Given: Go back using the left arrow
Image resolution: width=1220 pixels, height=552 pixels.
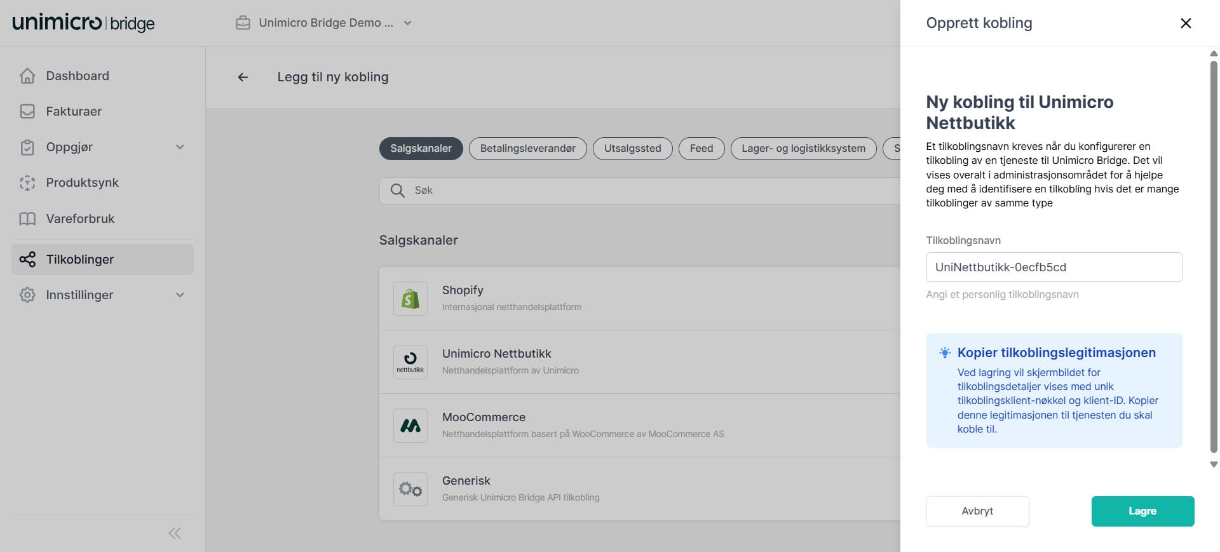Looking at the screenshot, I should coord(243,77).
